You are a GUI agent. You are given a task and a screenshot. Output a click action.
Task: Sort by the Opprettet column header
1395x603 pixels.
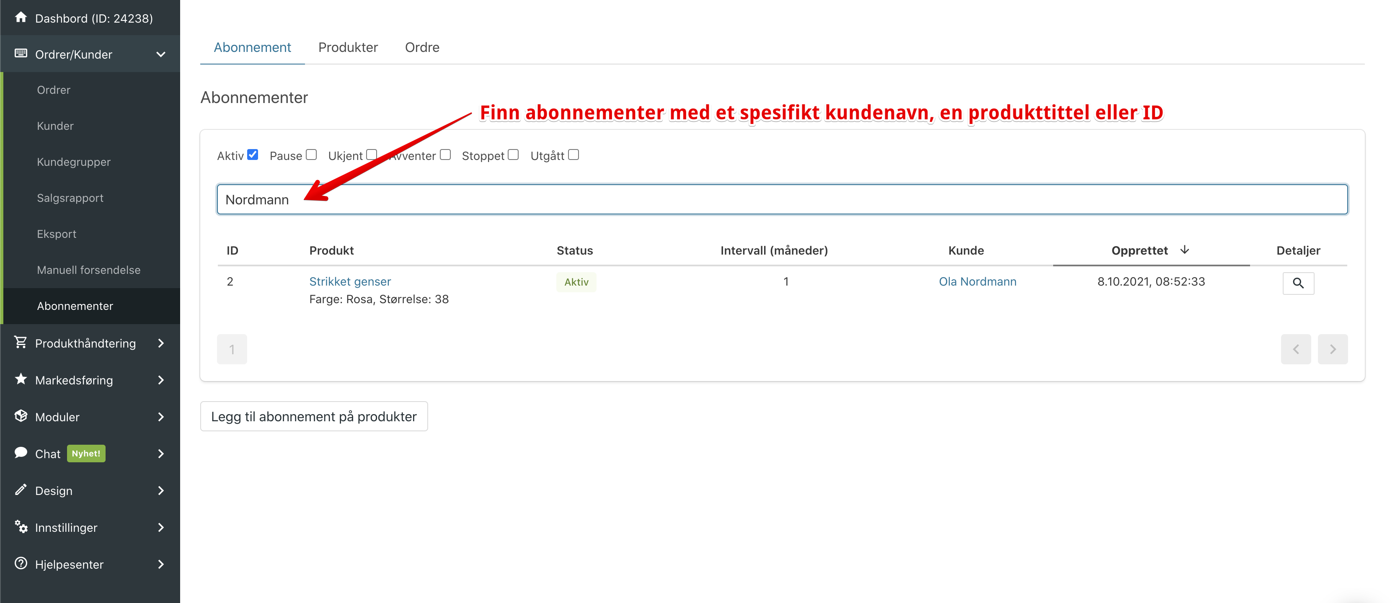coord(1139,250)
